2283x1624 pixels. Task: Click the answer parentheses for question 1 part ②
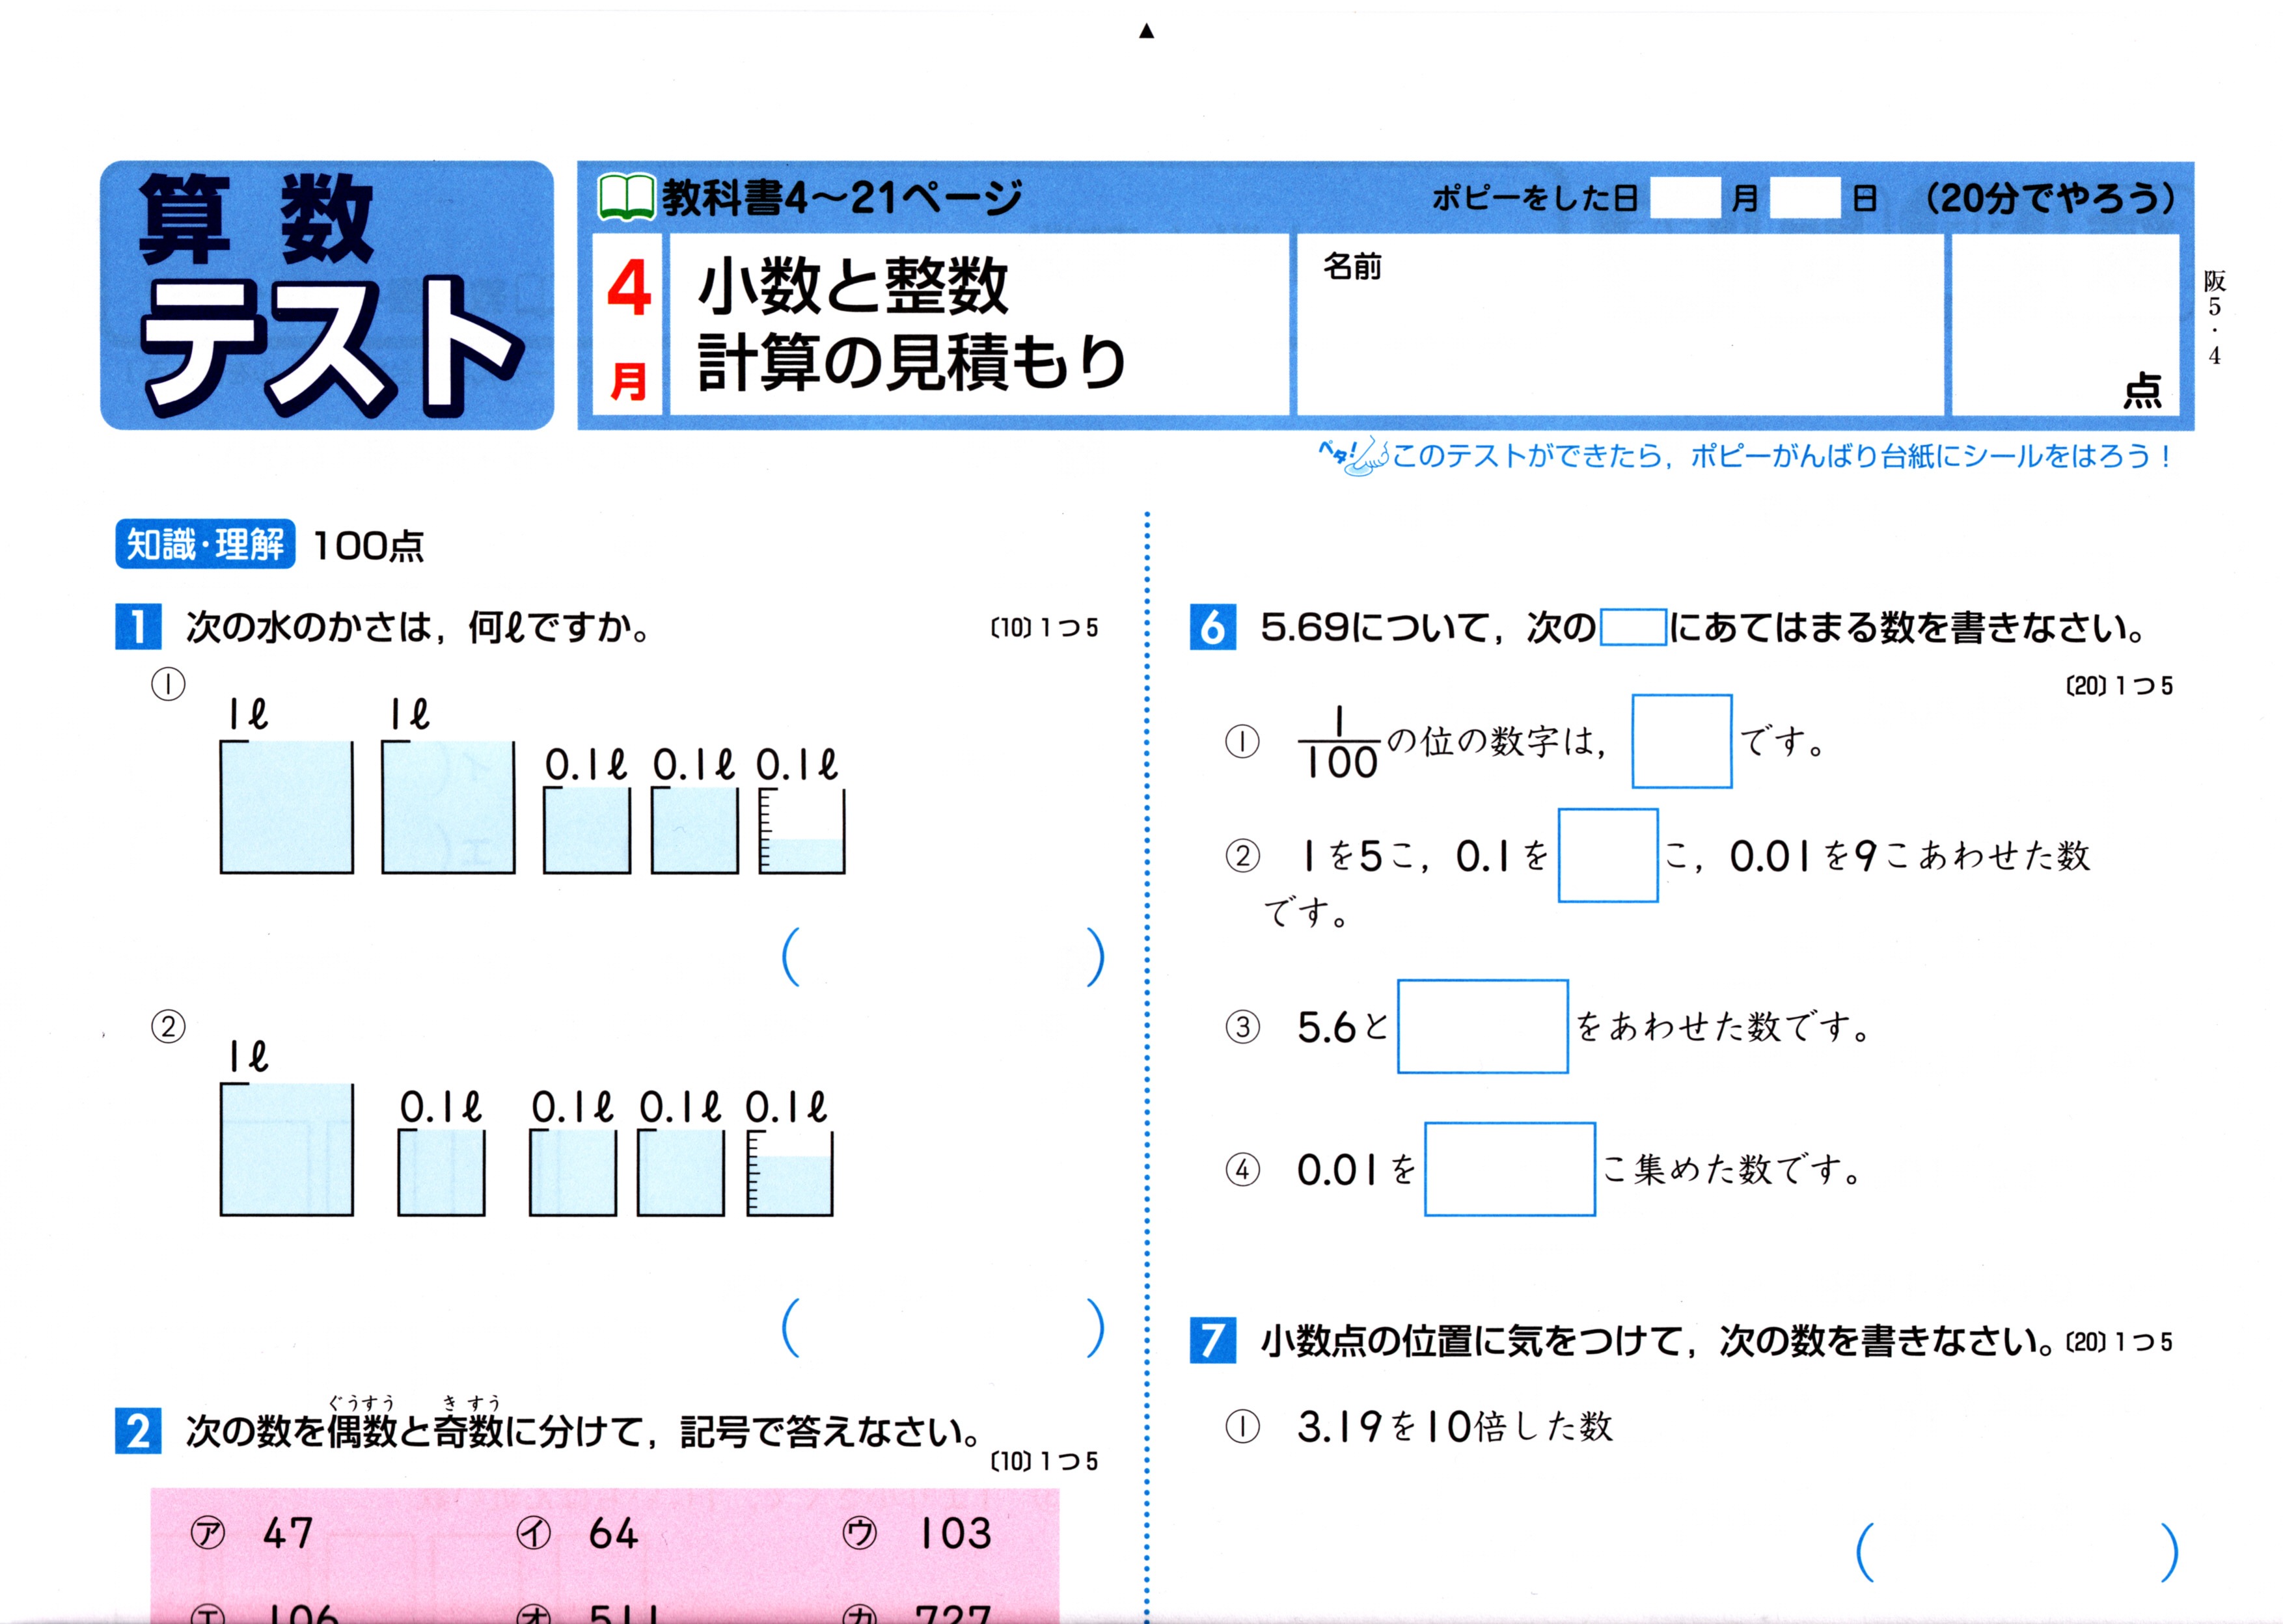coord(943,1327)
